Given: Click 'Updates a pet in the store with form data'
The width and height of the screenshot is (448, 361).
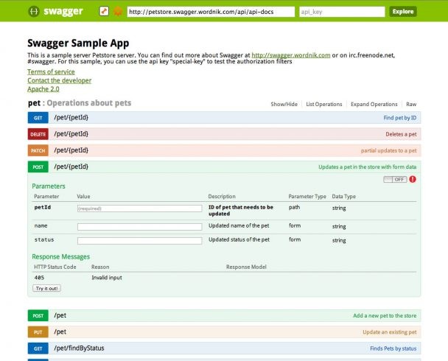Looking at the screenshot, I should pyautogui.click(x=368, y=167).
